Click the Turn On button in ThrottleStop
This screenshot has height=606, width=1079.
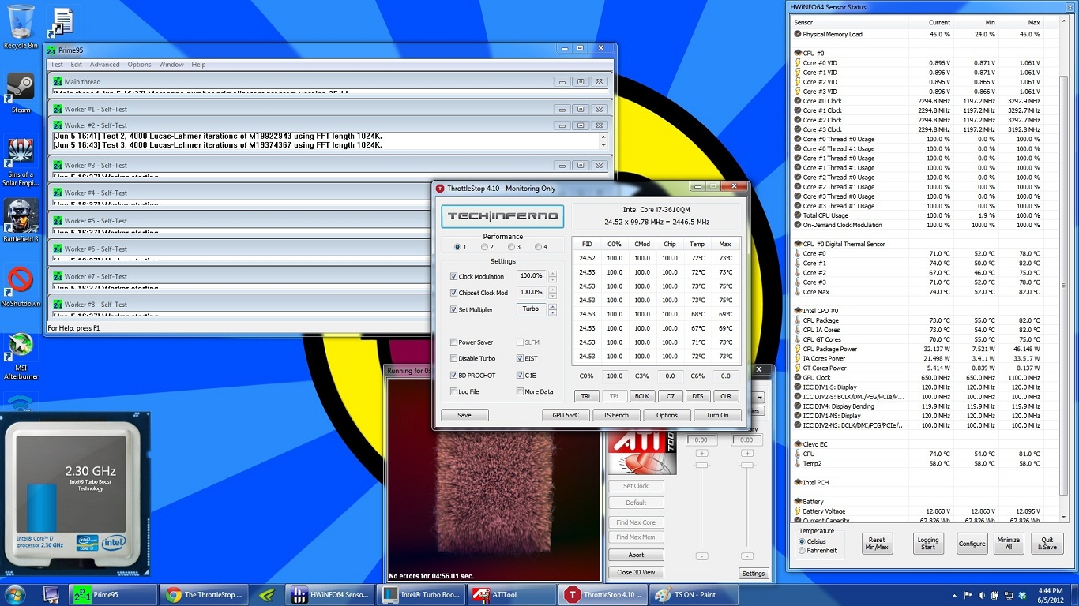[x=717, y=415]
